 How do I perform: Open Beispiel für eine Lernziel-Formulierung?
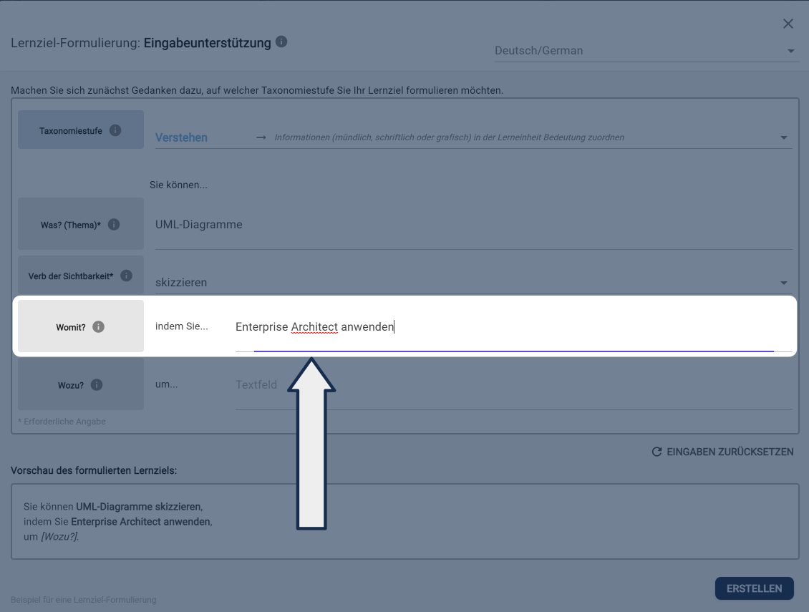pyautogui.click(x=84, y=600)
